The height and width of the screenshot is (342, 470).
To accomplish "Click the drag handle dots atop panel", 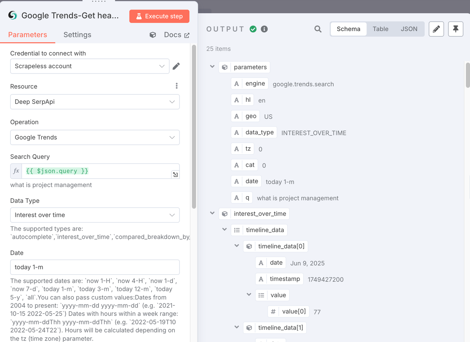I will click(98, 1).
